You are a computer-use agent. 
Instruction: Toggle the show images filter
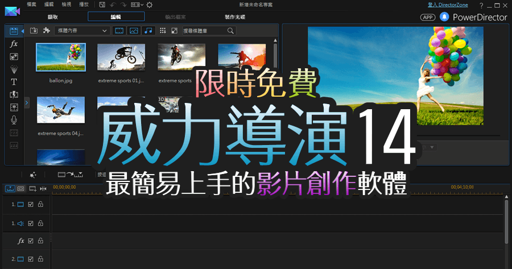click(134, 31)
